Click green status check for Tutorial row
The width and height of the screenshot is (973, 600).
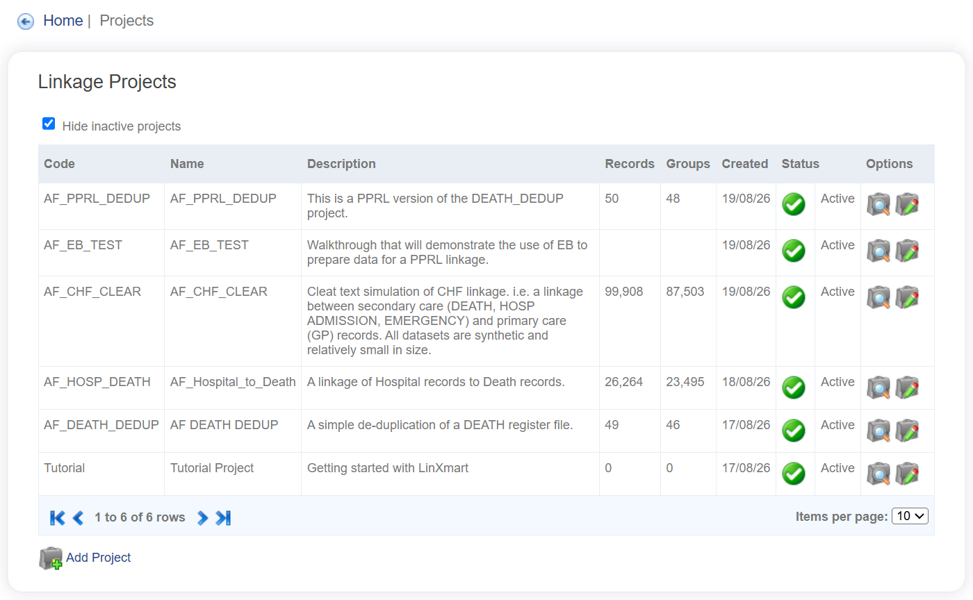[x=794, y=474]
